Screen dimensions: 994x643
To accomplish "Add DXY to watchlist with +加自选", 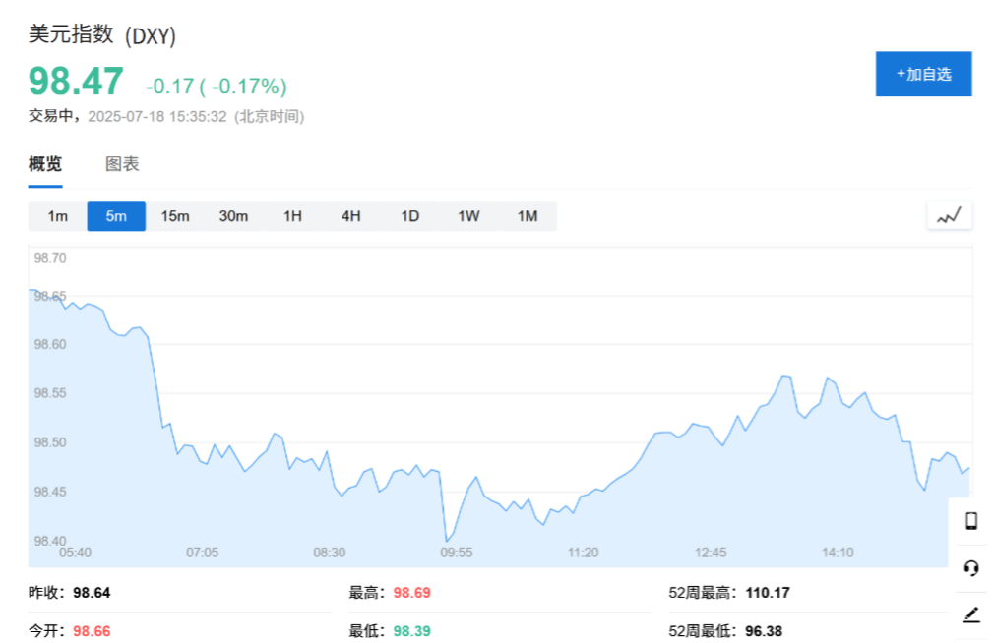I will [x=924, y=74].
